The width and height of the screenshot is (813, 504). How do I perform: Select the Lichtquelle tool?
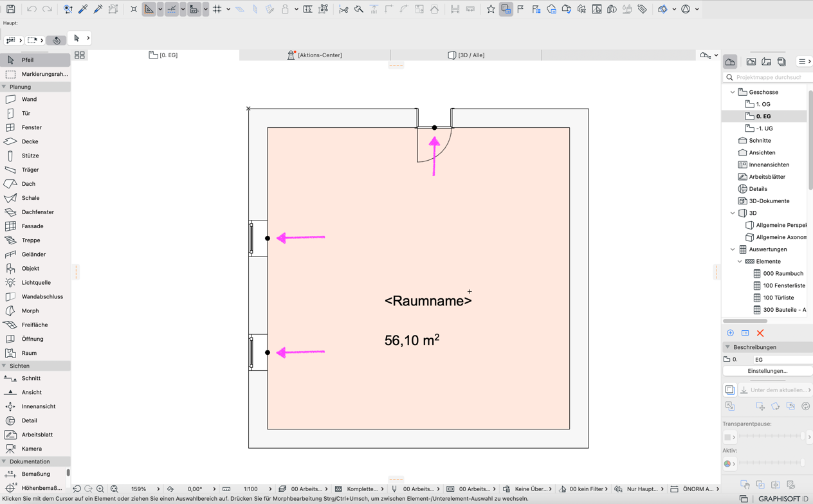pos(35,283)
